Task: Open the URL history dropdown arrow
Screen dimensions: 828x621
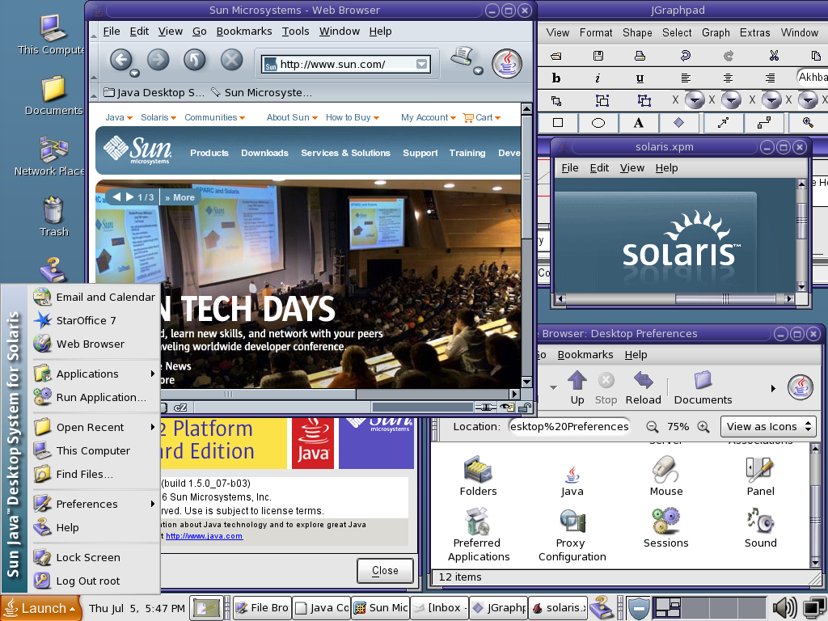Action: tap(421, 64)
